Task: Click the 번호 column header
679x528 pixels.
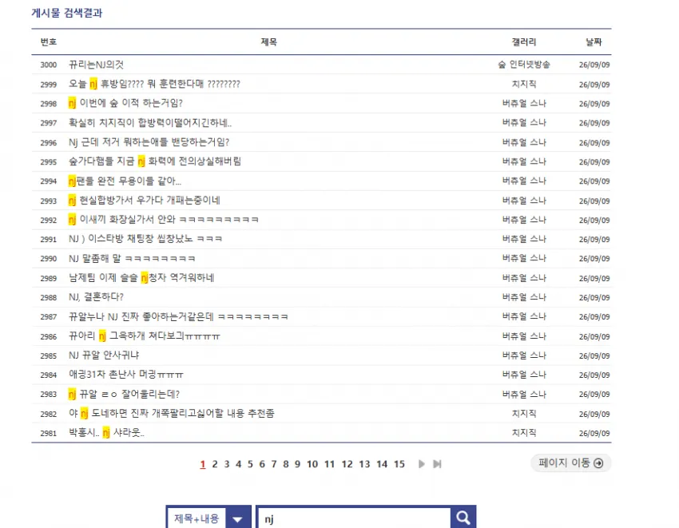Action: tap(49, 42)
